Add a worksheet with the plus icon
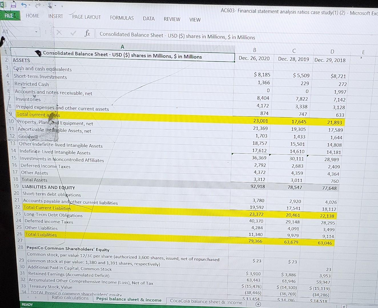This screenshot has height=308, width=378. (x=258, y=304)
